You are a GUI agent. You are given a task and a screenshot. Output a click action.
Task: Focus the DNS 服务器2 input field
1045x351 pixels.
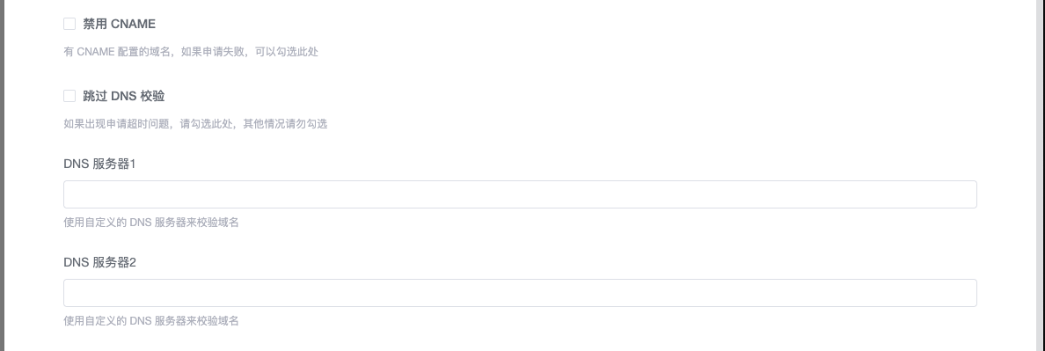tap(520, 293)
